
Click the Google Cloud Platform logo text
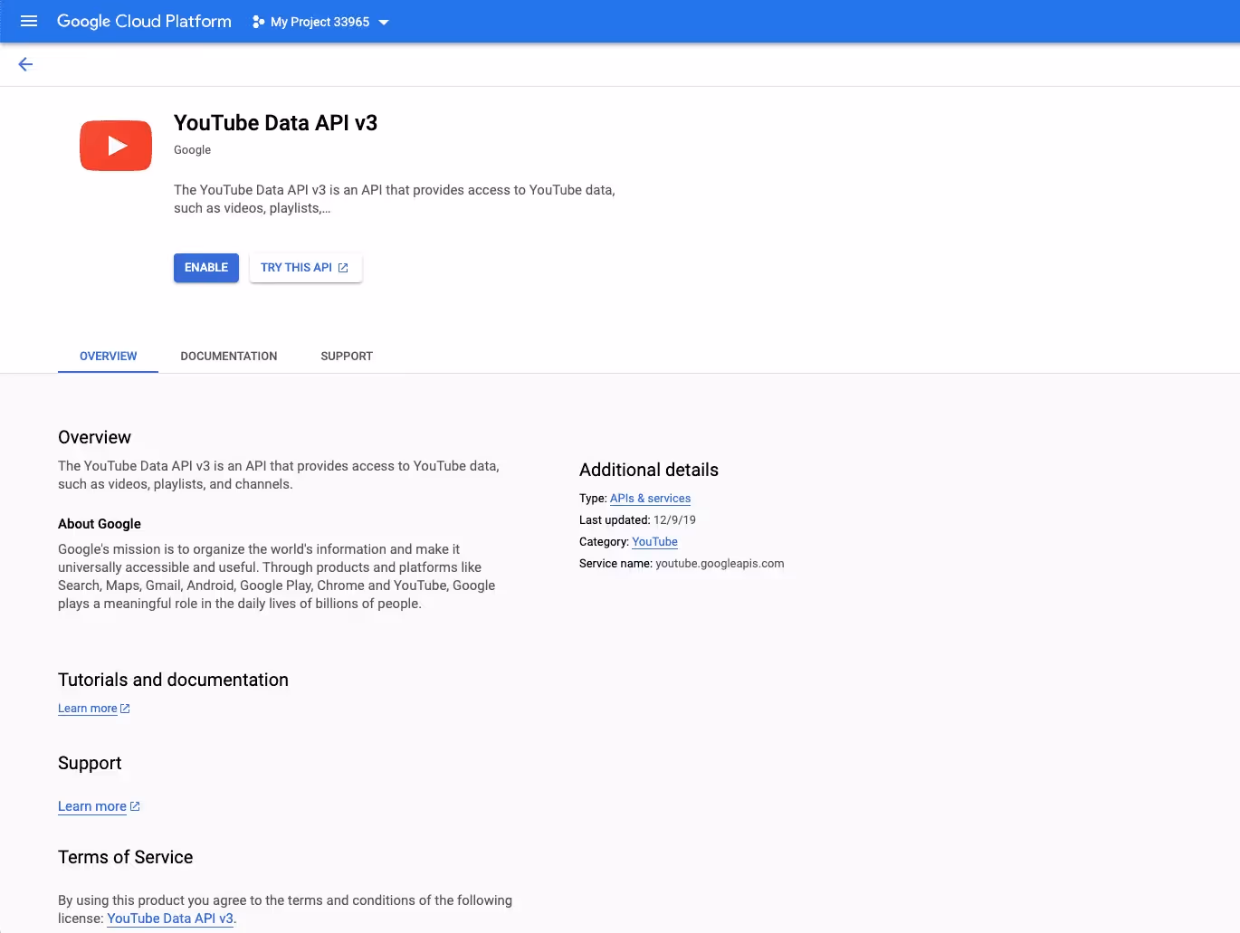click(x=144, y=21)
